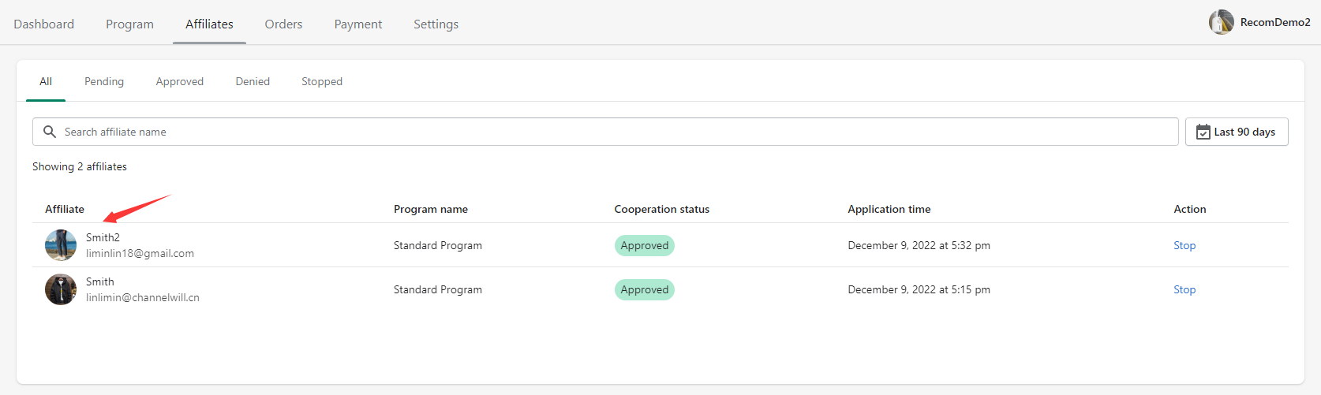Click Smith's profile avatar
The image size is (1321, 395).
[61, 289]
